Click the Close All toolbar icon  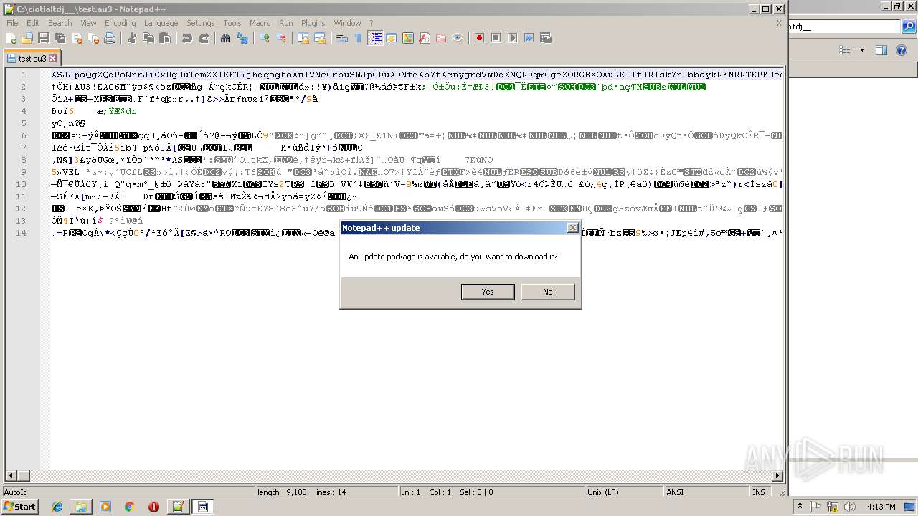[93, 38]
